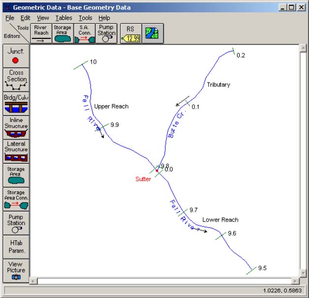Open the Junct. editor

16,55
